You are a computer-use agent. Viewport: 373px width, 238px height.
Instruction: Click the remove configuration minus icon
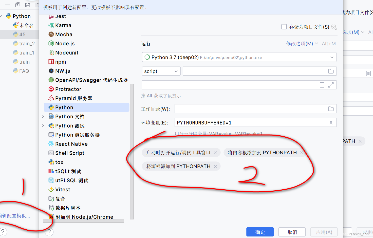click(x=8, y=5)
